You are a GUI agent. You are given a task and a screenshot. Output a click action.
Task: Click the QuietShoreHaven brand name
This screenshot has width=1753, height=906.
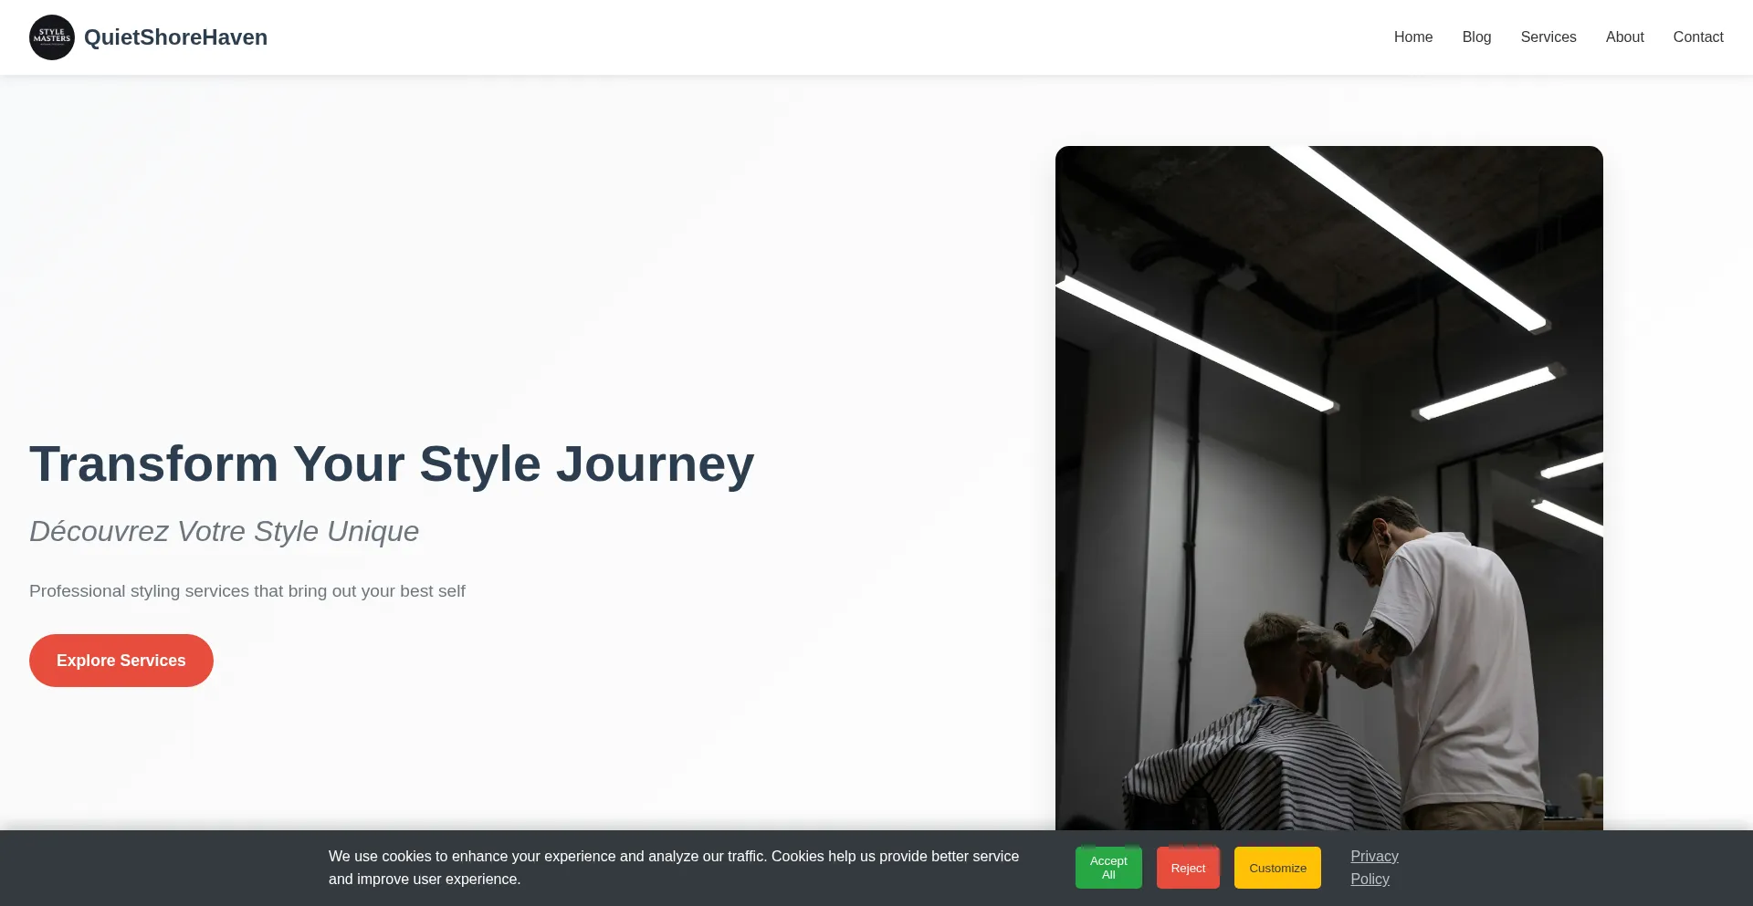pyautogui.click(x=175, y=37)
